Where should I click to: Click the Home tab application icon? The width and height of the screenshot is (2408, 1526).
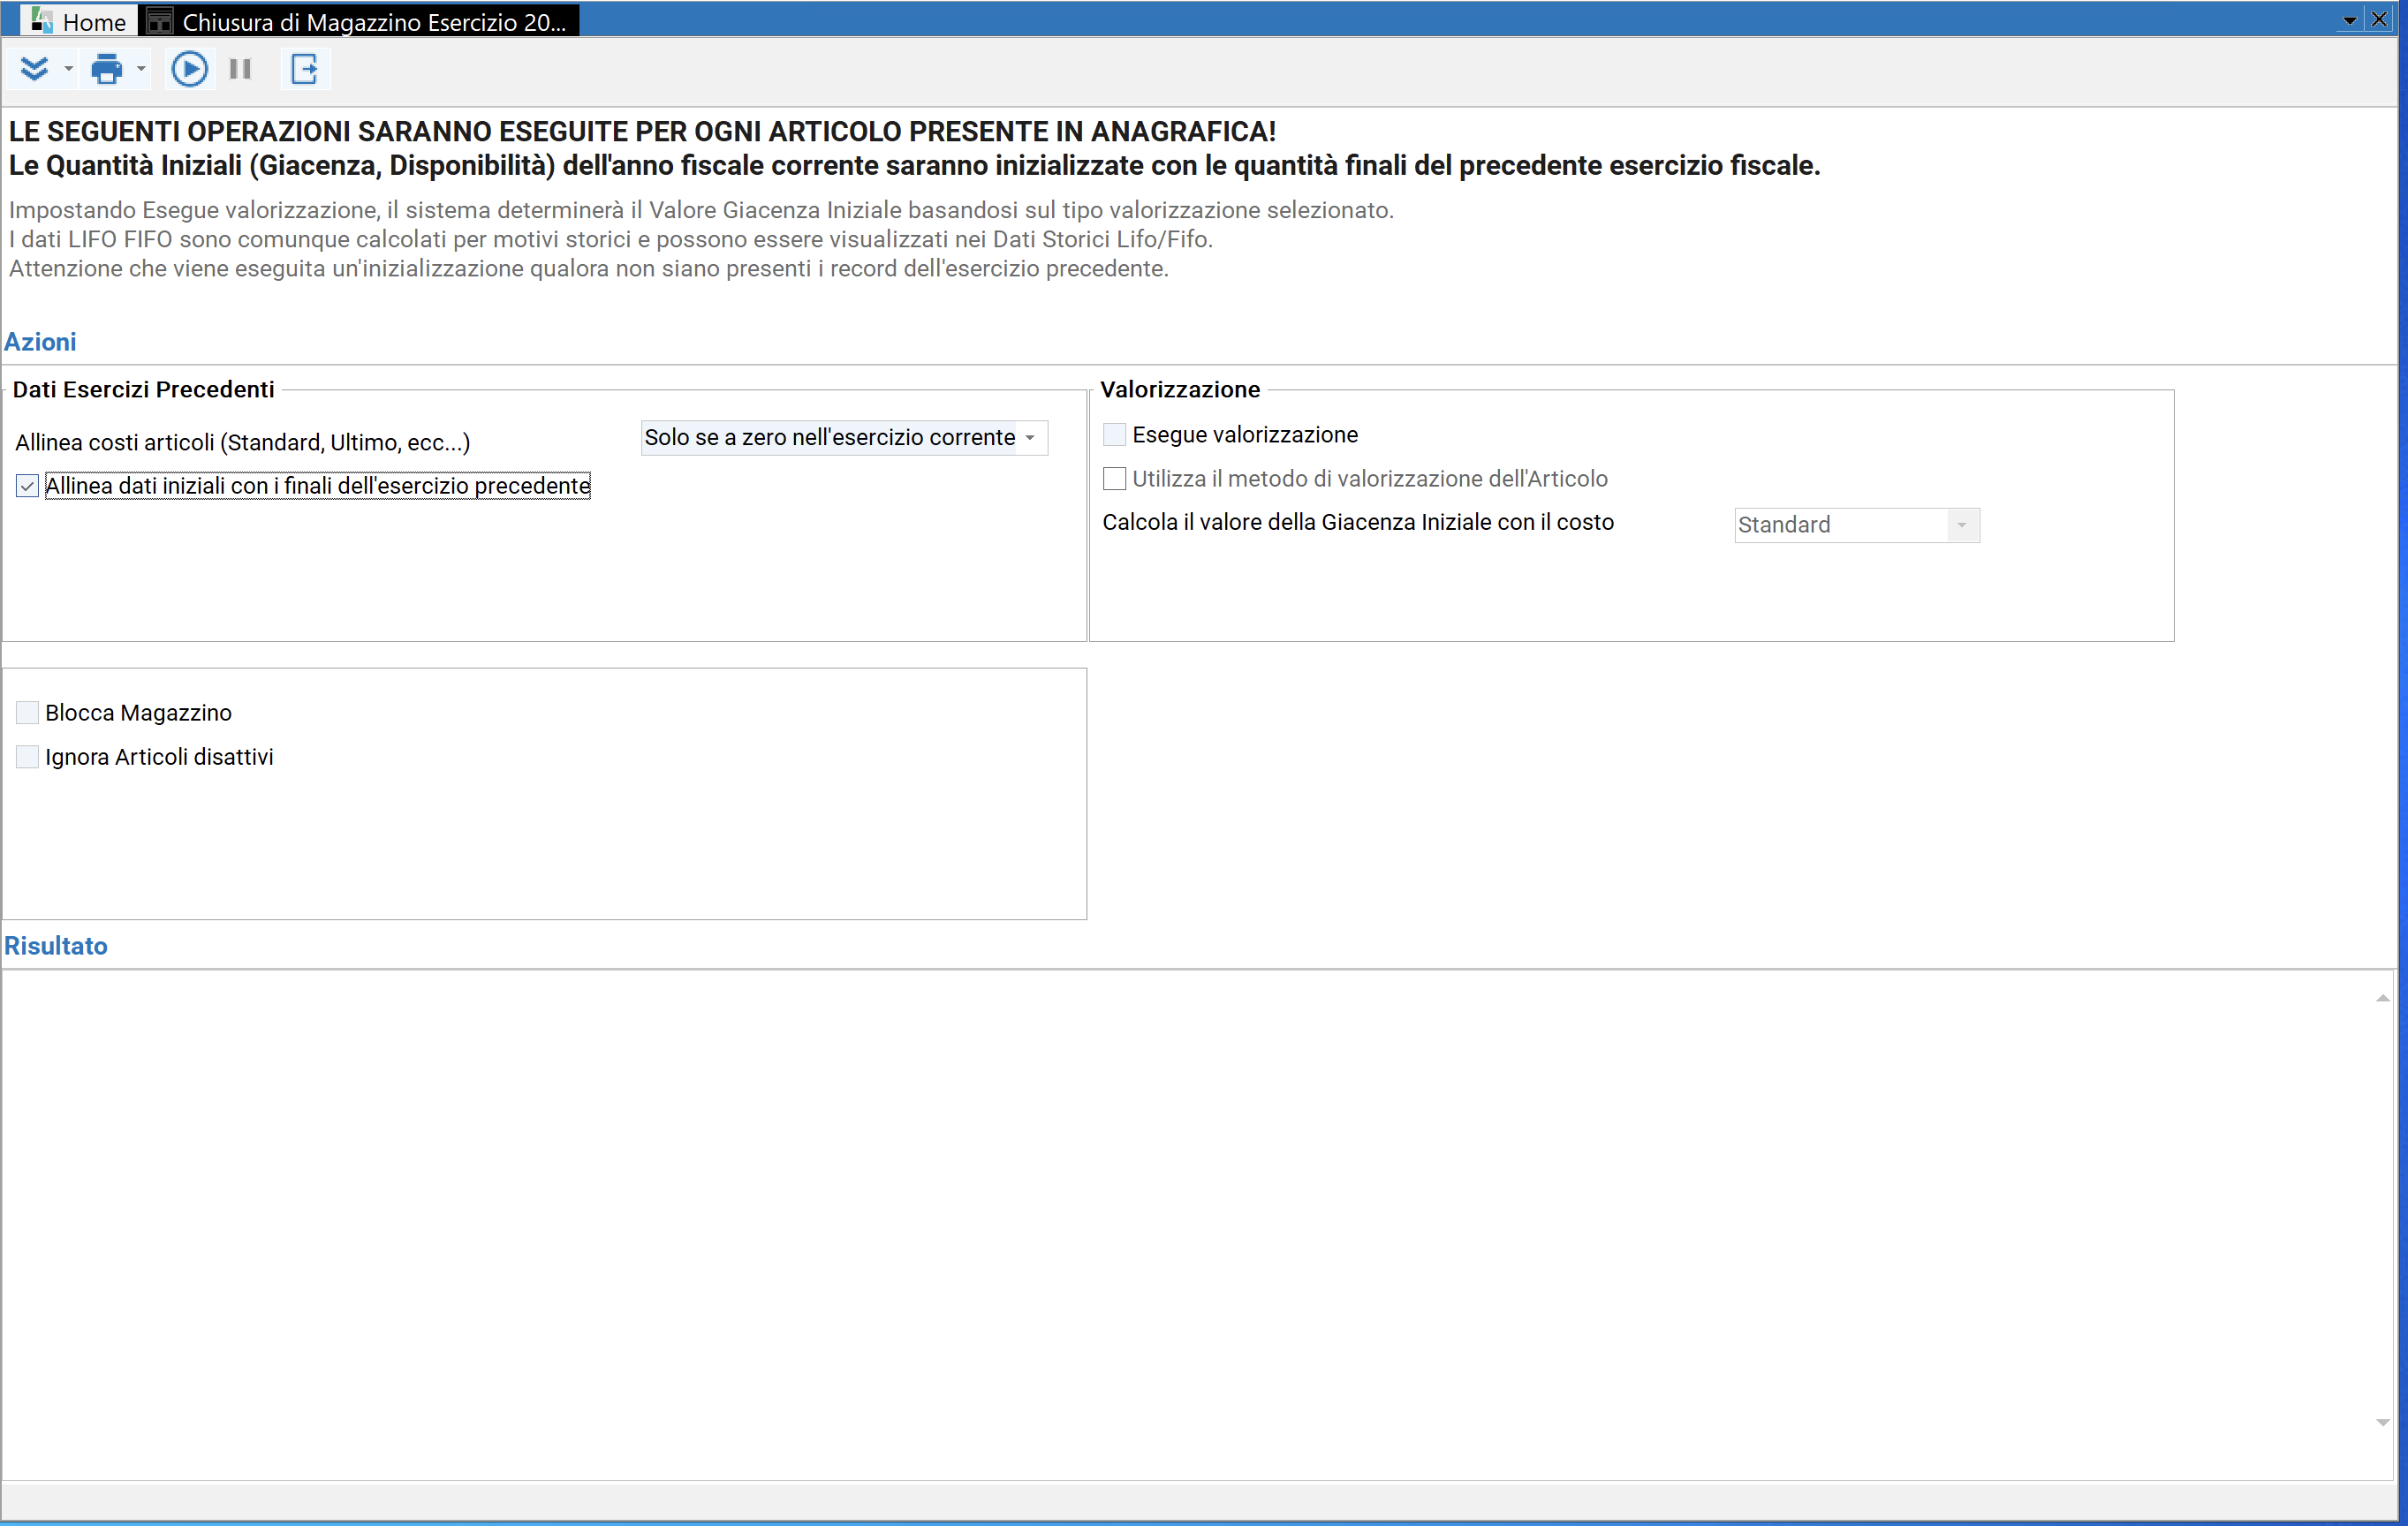point(42,21)
